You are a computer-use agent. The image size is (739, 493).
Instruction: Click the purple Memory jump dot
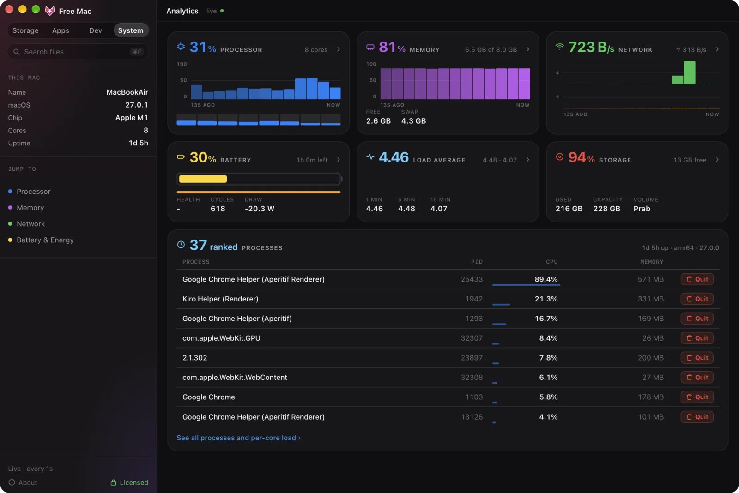10,208
